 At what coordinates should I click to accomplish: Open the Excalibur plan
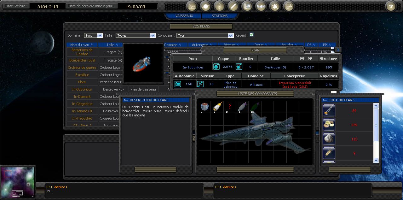pos(82,75)
